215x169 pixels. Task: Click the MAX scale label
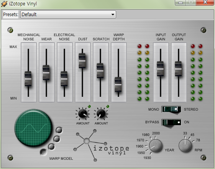(13, 47)
